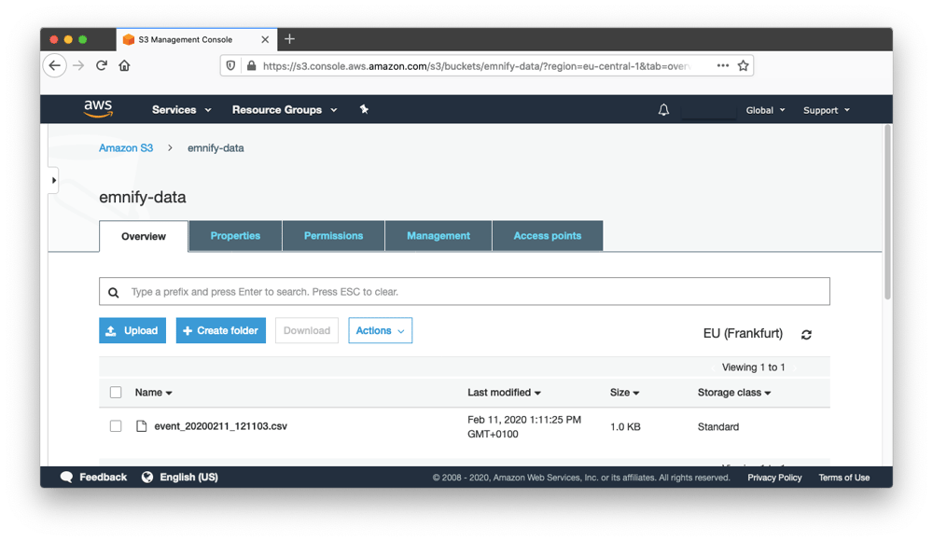Bookmark this page with star icon
The height and width of the screenshot is (541, 933).
[x=744, y=65]
